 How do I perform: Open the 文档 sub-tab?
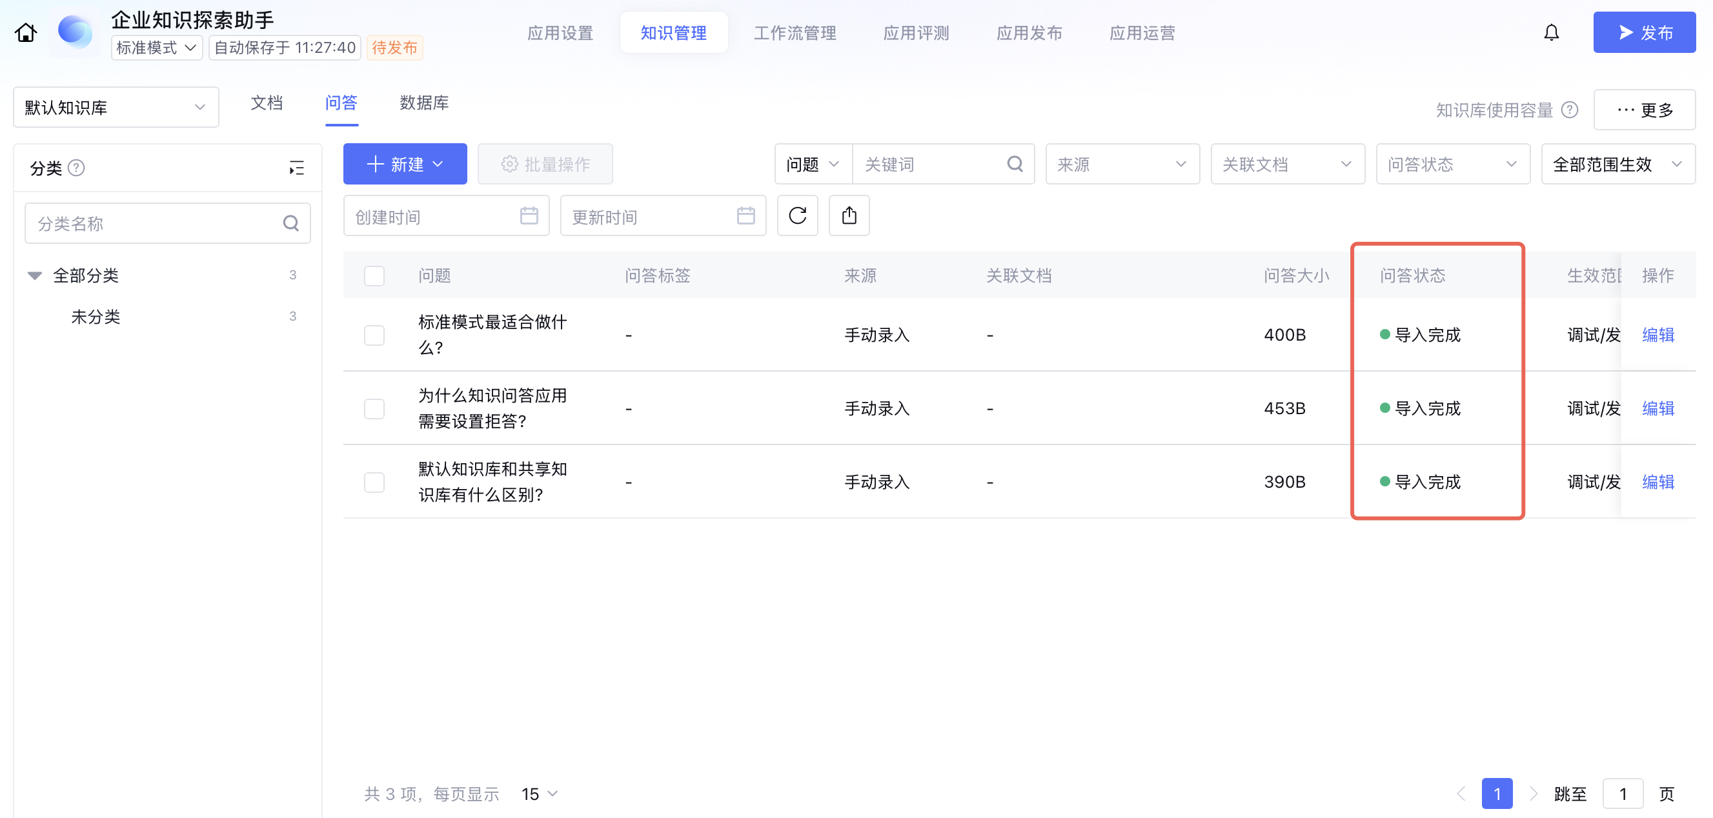(267, 103)
